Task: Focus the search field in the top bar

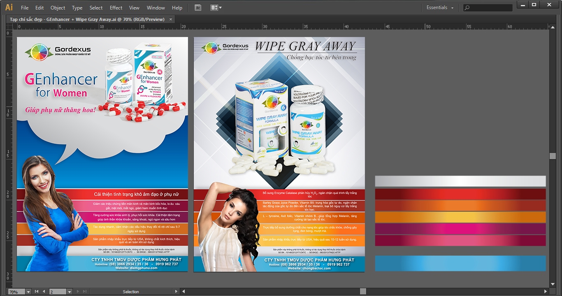Action: click(x=488, y=7)
